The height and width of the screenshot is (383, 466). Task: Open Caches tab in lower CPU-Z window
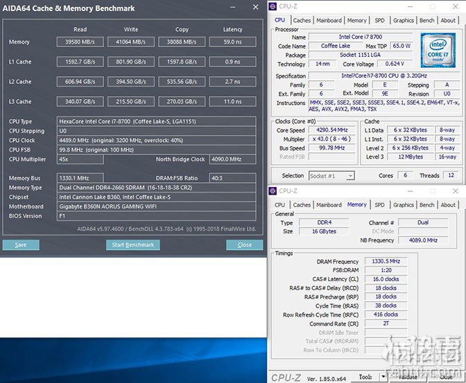click(x=302, y=205)
